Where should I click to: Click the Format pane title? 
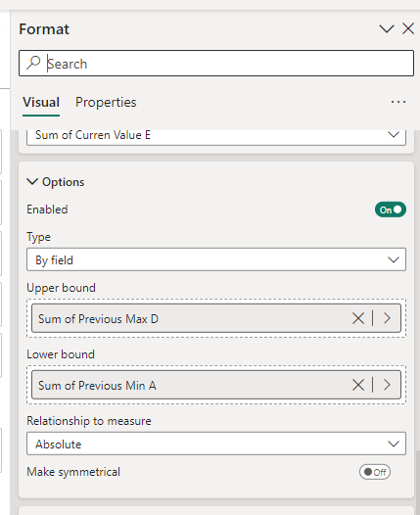point(44,29)
